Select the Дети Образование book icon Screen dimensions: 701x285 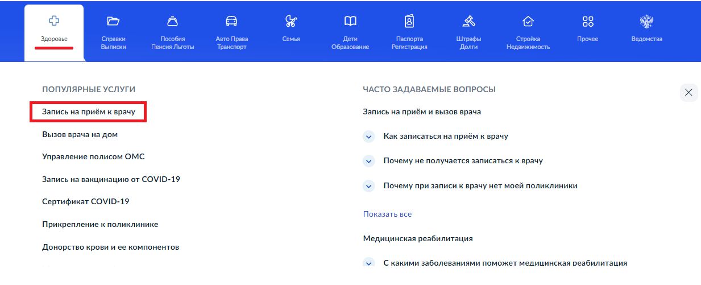pyautogui.click(x=350, y=22)
